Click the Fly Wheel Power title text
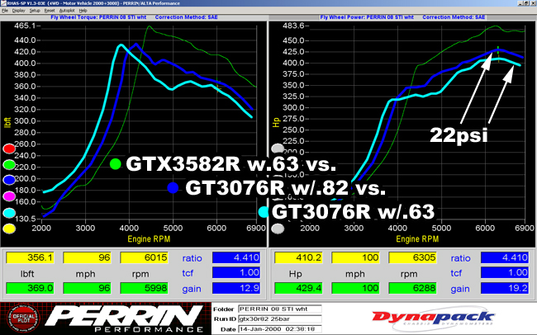 (x=367, y=17)
